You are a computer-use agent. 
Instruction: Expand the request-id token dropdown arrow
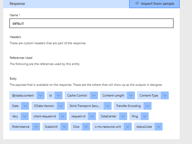(x=92, y=116)
